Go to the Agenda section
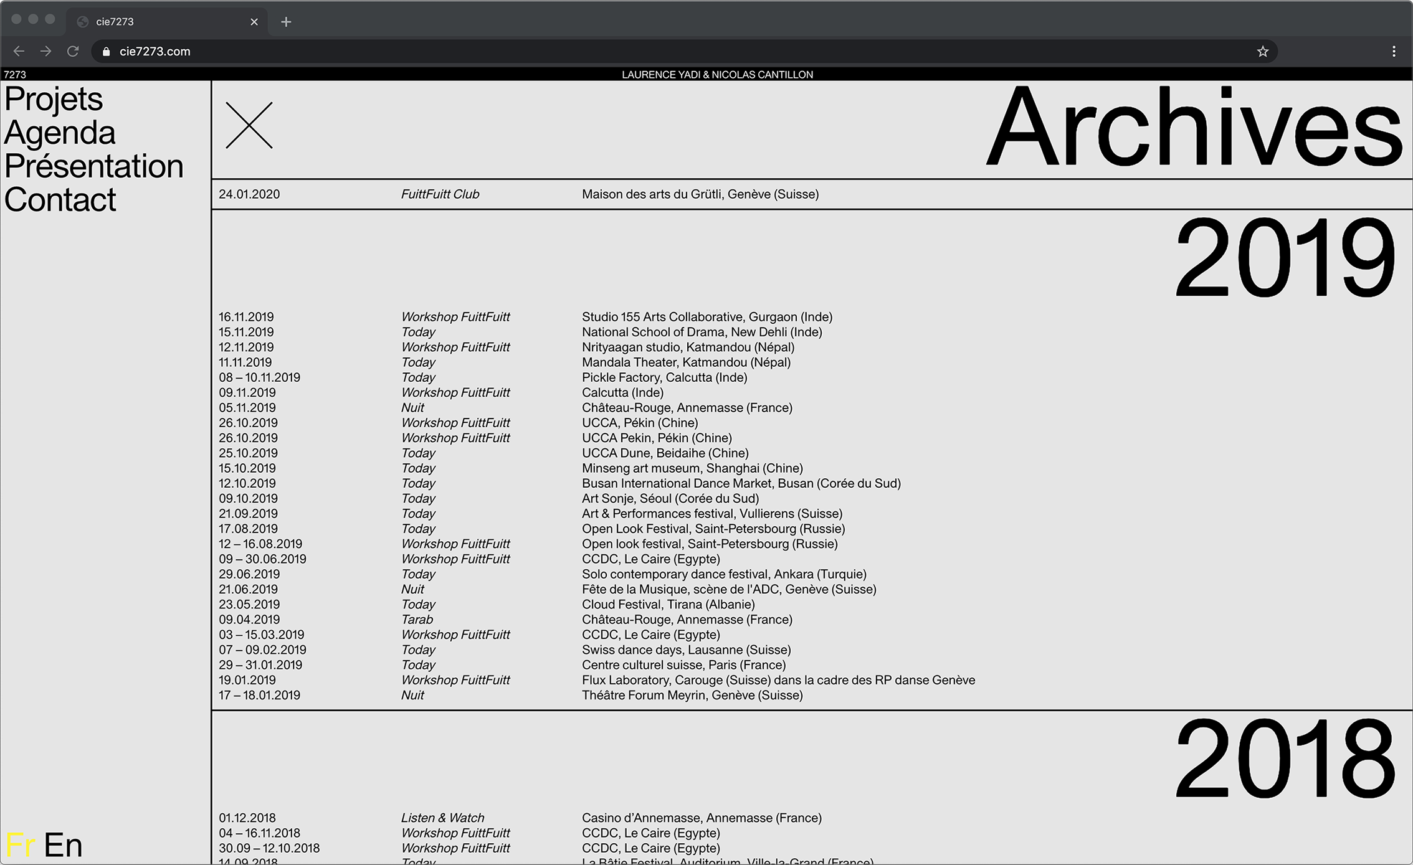 [60, 133]
